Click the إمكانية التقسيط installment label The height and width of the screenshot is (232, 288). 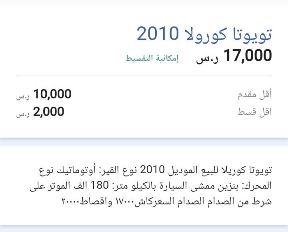pos(152,58)
